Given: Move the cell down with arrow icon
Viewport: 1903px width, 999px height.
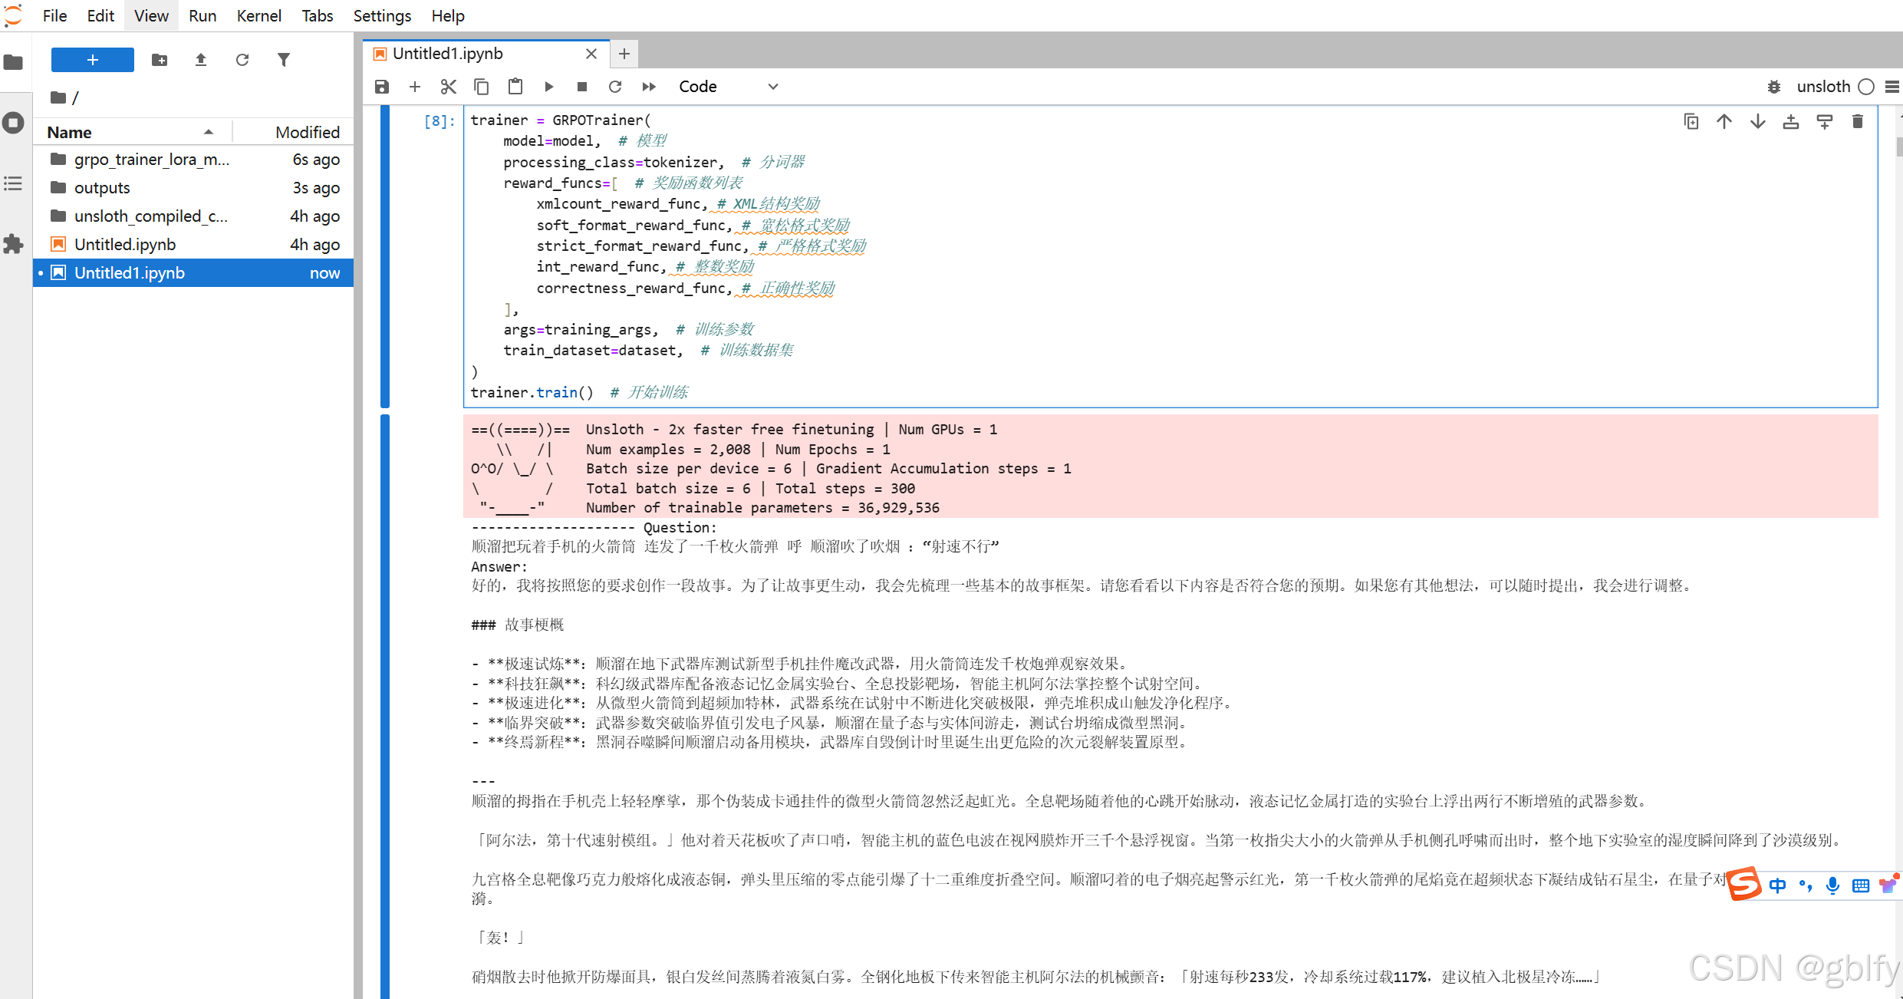Looking at the screenshot, I should [1757, 121].
